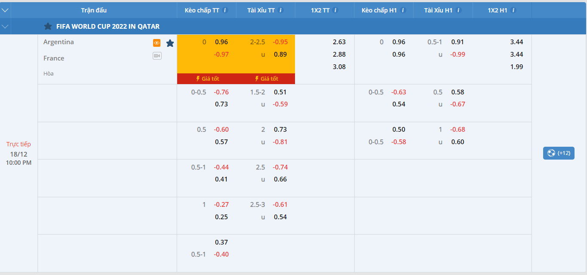Select the -0.60 handicap odds at 0.5
Image resolution: width=587 pixels, height=275 pixels.
tap(221, 130)
